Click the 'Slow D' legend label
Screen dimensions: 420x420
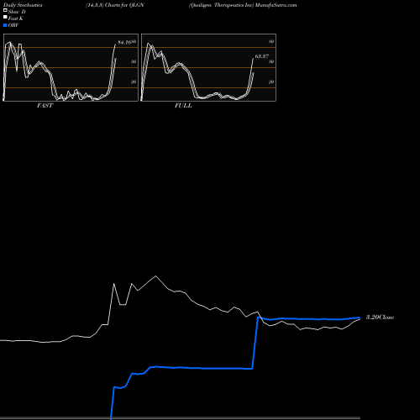[17, 12]
